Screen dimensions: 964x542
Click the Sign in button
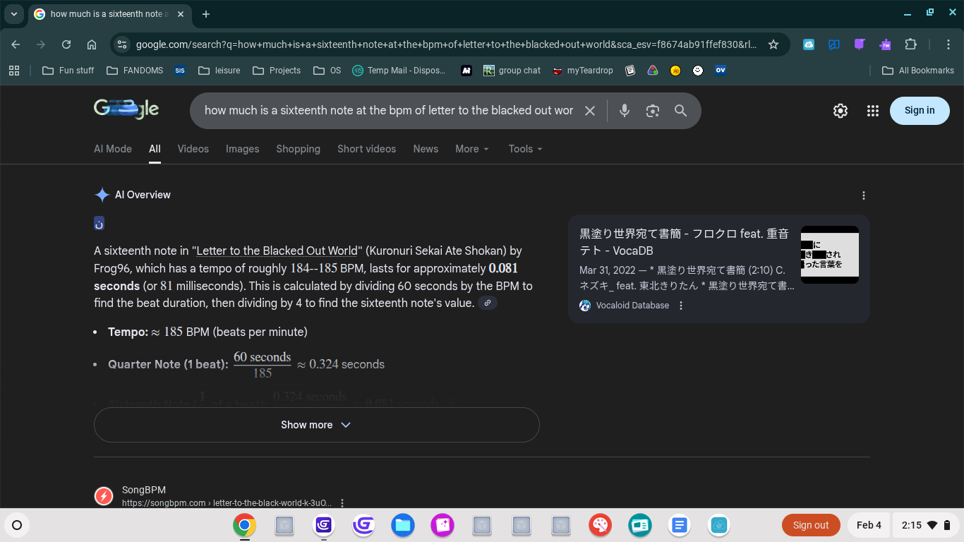coord(919,111)
